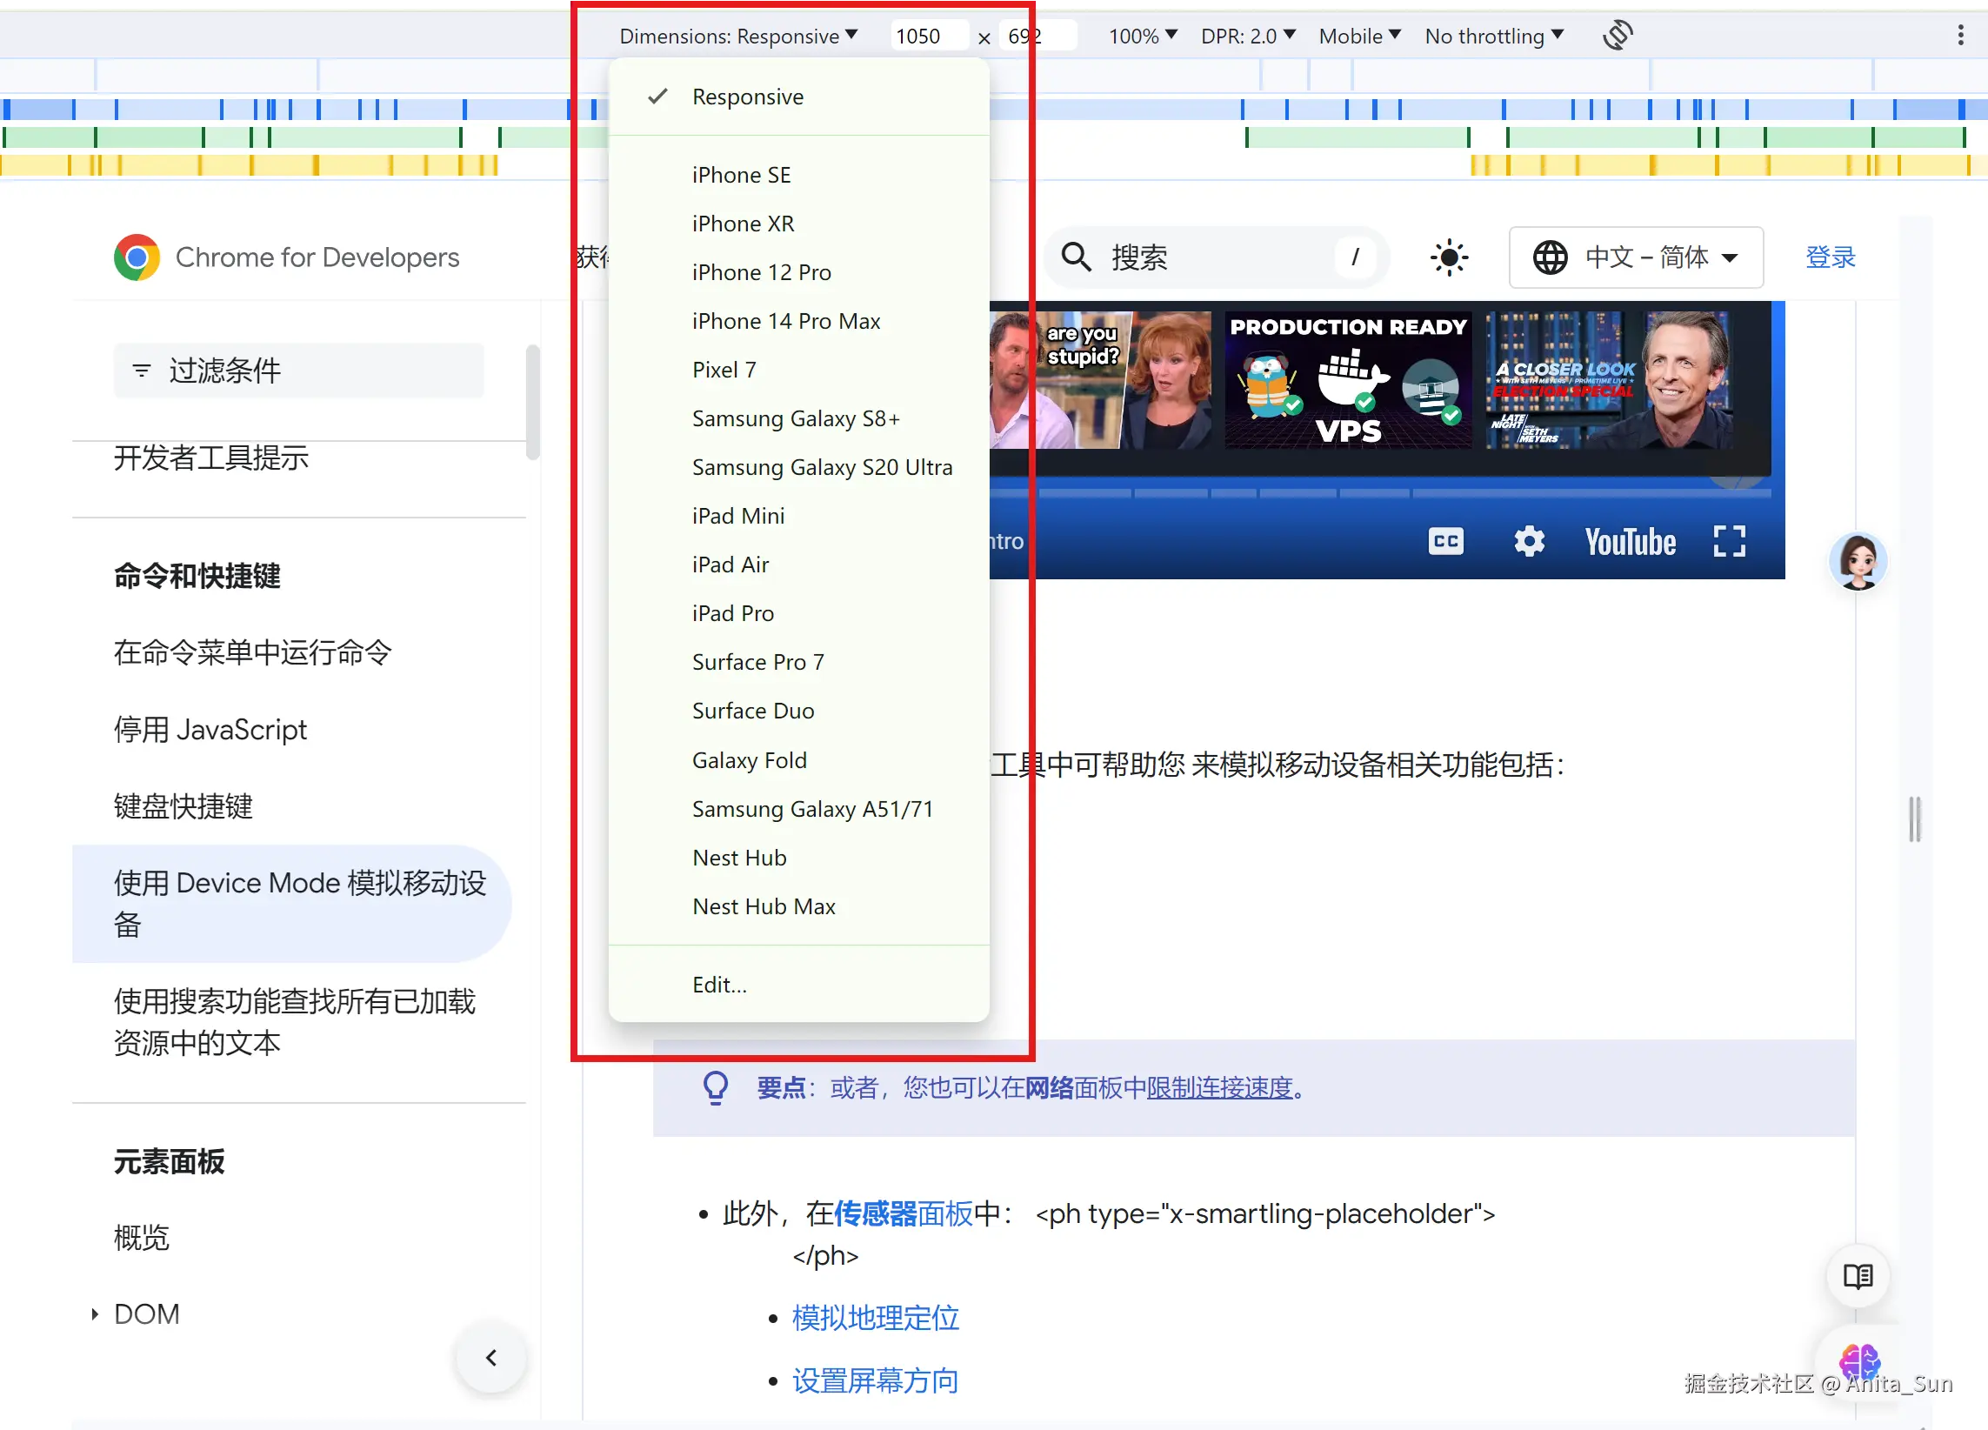Click the colorful brain AI icon

[1858, 1361]
